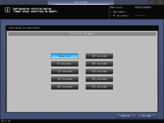Click the clock icon in status bar

point(2,121)
